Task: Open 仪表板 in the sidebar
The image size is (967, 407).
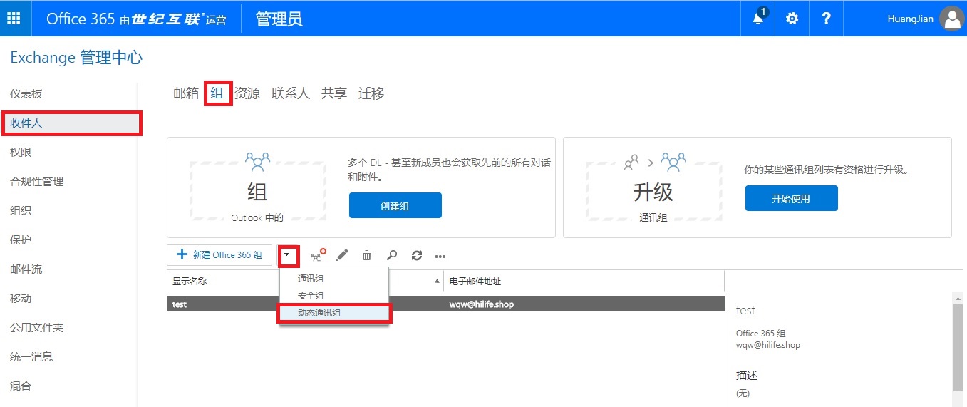Action: [26, 93]
